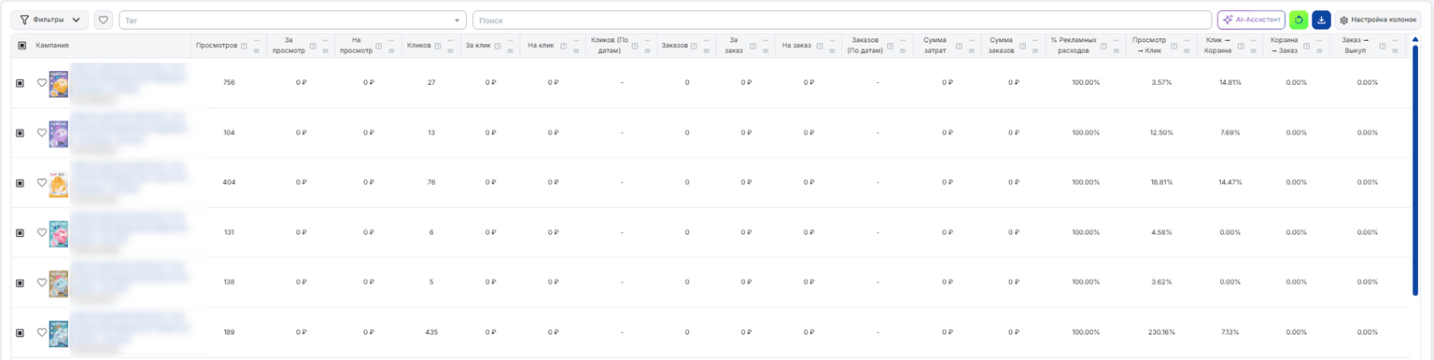Image resolution: width=1434 pixels, height=360 pixels.
Task: Open the AI-Ассистент button
Action: (1251, 20)
